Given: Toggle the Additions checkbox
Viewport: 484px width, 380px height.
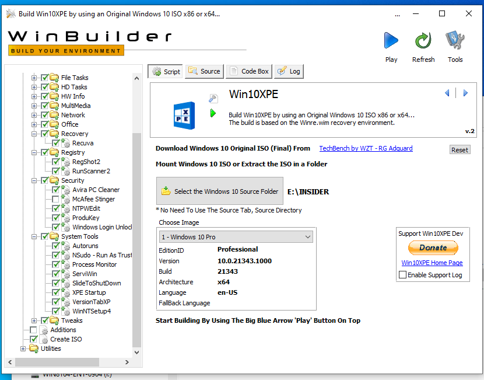Looking at the screenshot, I should pyautogui.click(x=33, y=330).
